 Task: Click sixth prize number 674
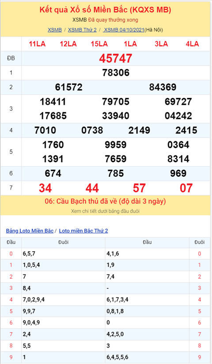(53, 174)
